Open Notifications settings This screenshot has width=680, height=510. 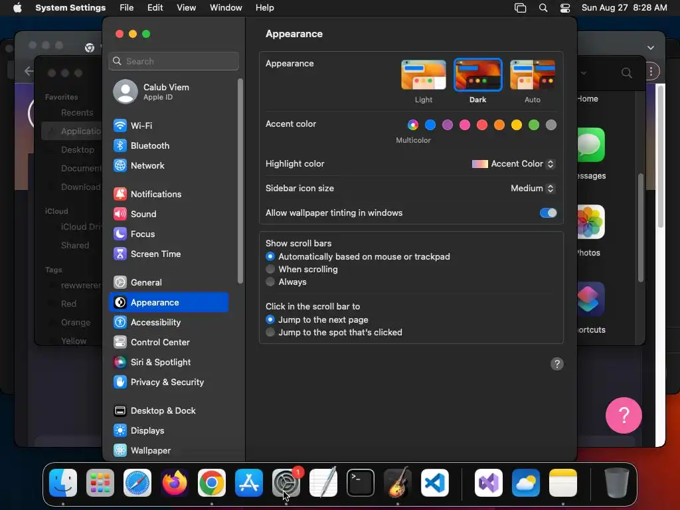pos(168,195)
